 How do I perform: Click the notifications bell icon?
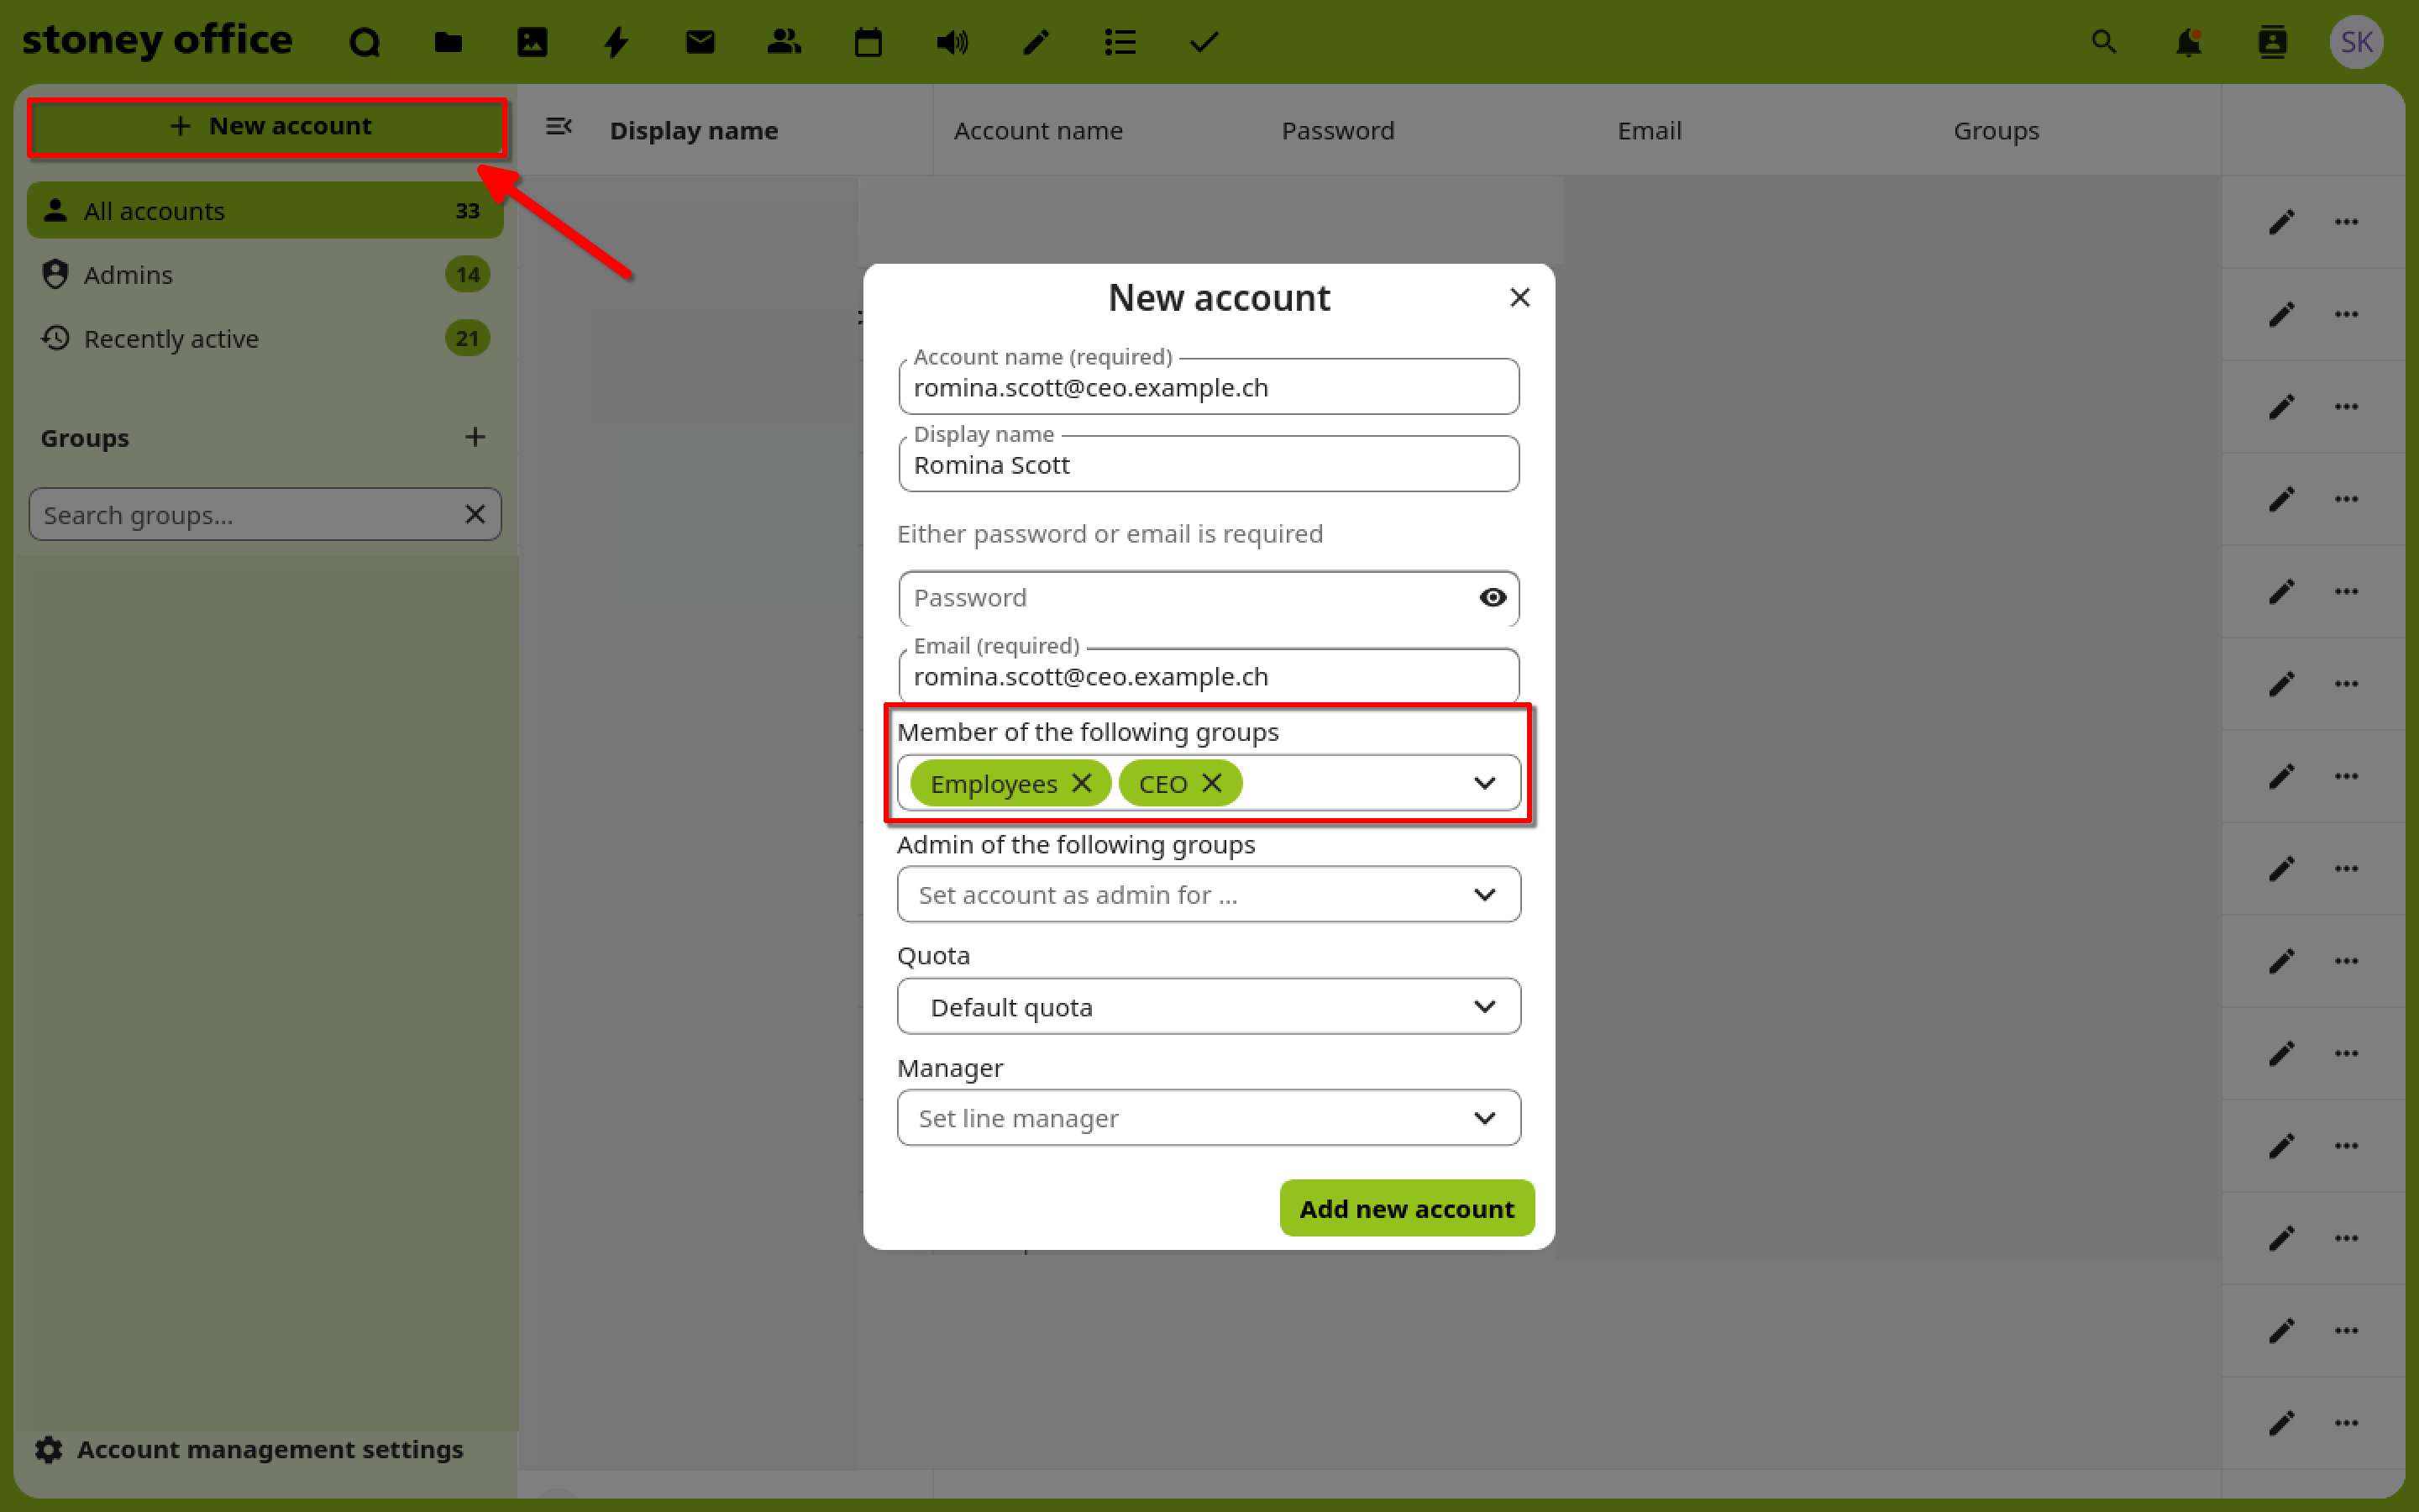[x=2188, y=42]
